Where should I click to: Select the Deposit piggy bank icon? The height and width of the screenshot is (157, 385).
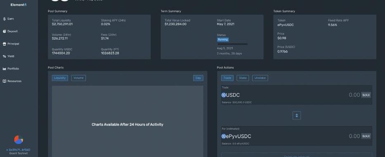5,31
